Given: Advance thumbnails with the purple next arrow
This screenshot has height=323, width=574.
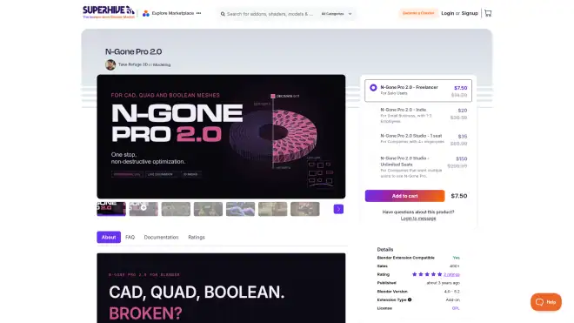Looking at the screenshot, I should pyautogui.click(x=338, y=209).
